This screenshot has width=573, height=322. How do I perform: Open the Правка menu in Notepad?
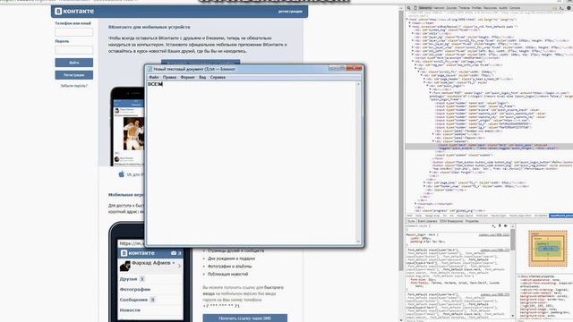(x=169, y=78)
